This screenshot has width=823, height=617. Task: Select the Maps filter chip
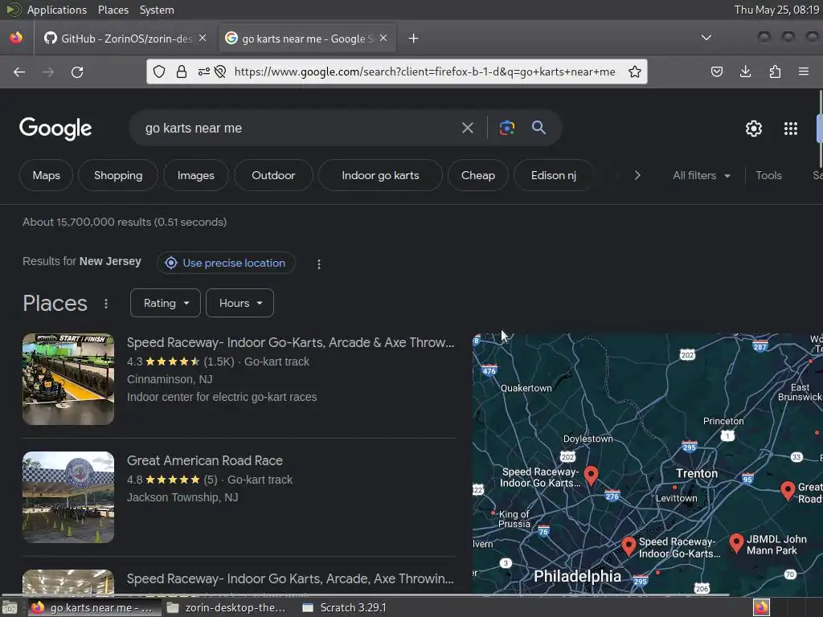(46, 175)
